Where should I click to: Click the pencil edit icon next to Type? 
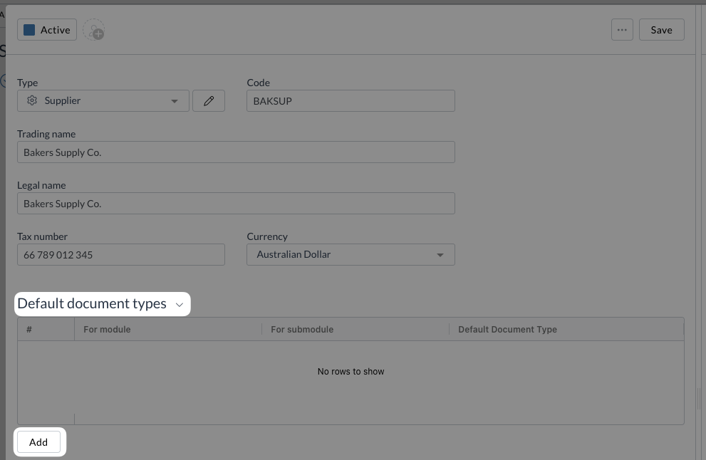[209, 101]
